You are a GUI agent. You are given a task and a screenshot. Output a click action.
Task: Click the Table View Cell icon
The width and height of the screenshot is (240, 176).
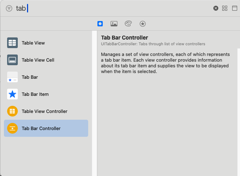12,60
